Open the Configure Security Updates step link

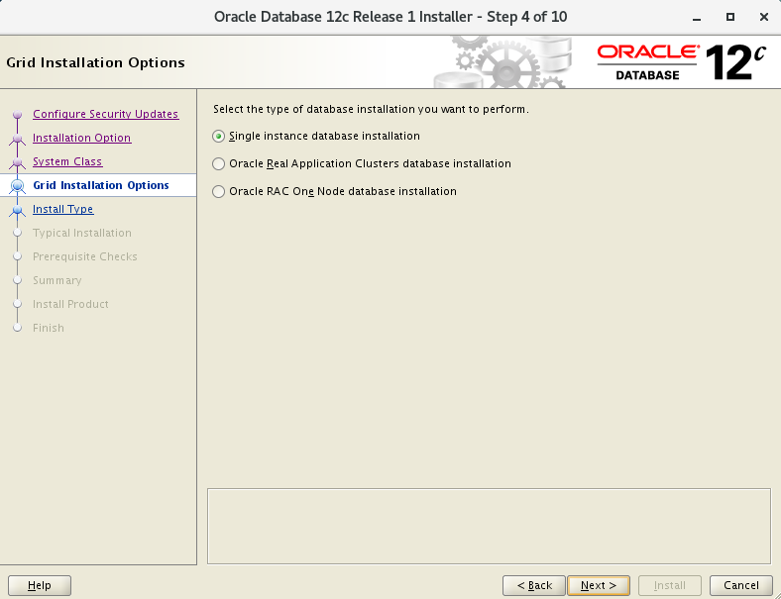click(106, 114)
